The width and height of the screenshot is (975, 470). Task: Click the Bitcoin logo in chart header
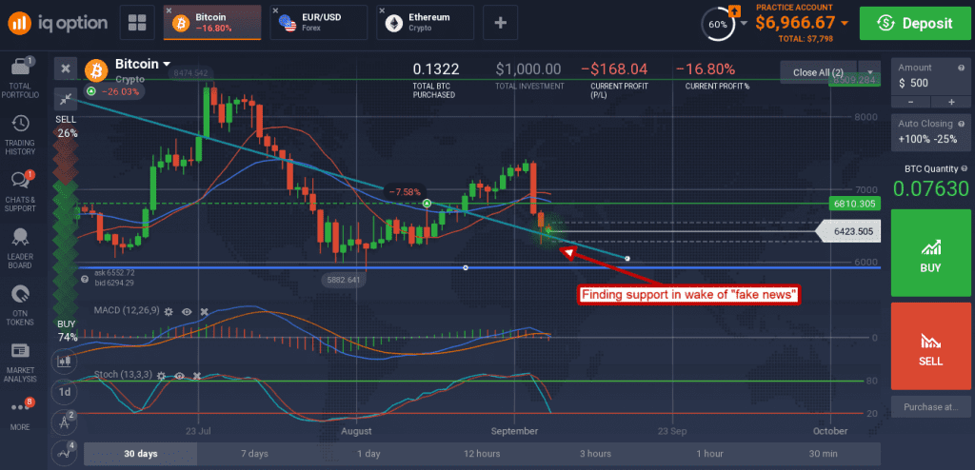tap(96, 70)
